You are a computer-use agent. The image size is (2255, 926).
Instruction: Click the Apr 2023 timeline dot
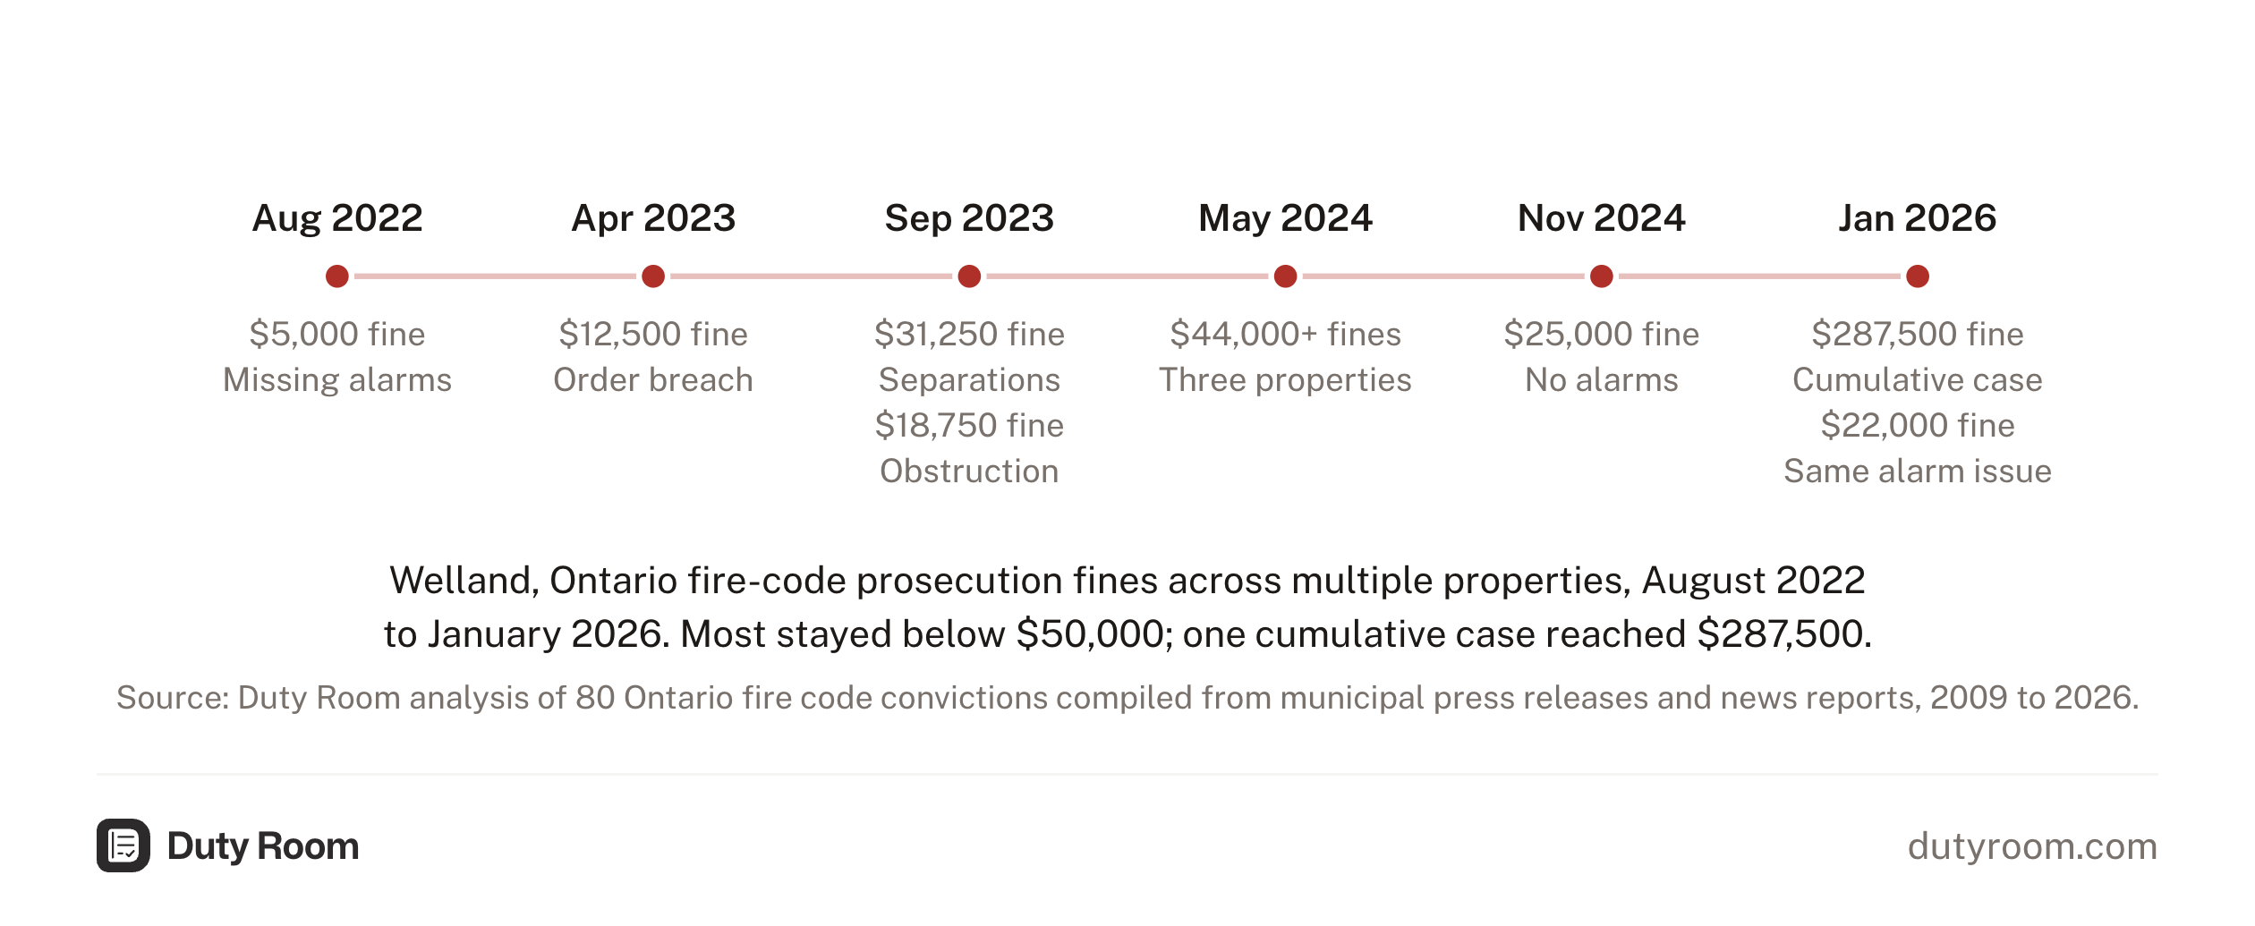pyautogui.click(x=653, y=276)
